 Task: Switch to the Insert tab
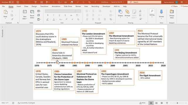pyautogui.click(x=19, y=6)
